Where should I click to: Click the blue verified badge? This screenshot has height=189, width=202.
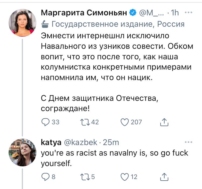pyautogui.click(x=133, y=12)
